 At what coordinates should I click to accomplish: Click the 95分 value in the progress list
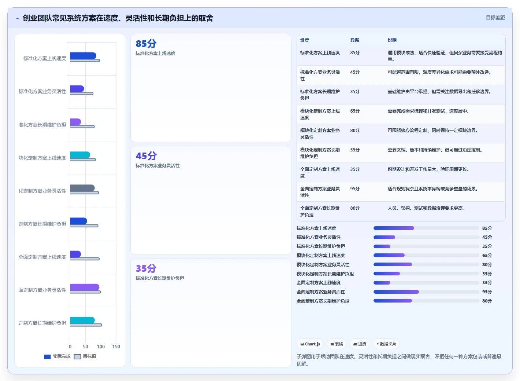(x=487, y=292)
